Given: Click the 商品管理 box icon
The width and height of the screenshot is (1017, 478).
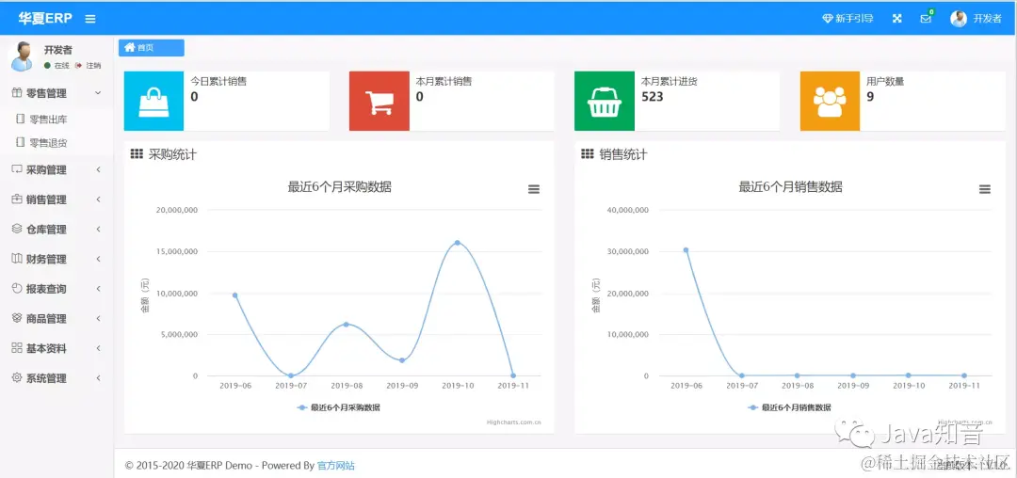Looking at the screenshot, I should pyautogui.click(x=18, y=318).
